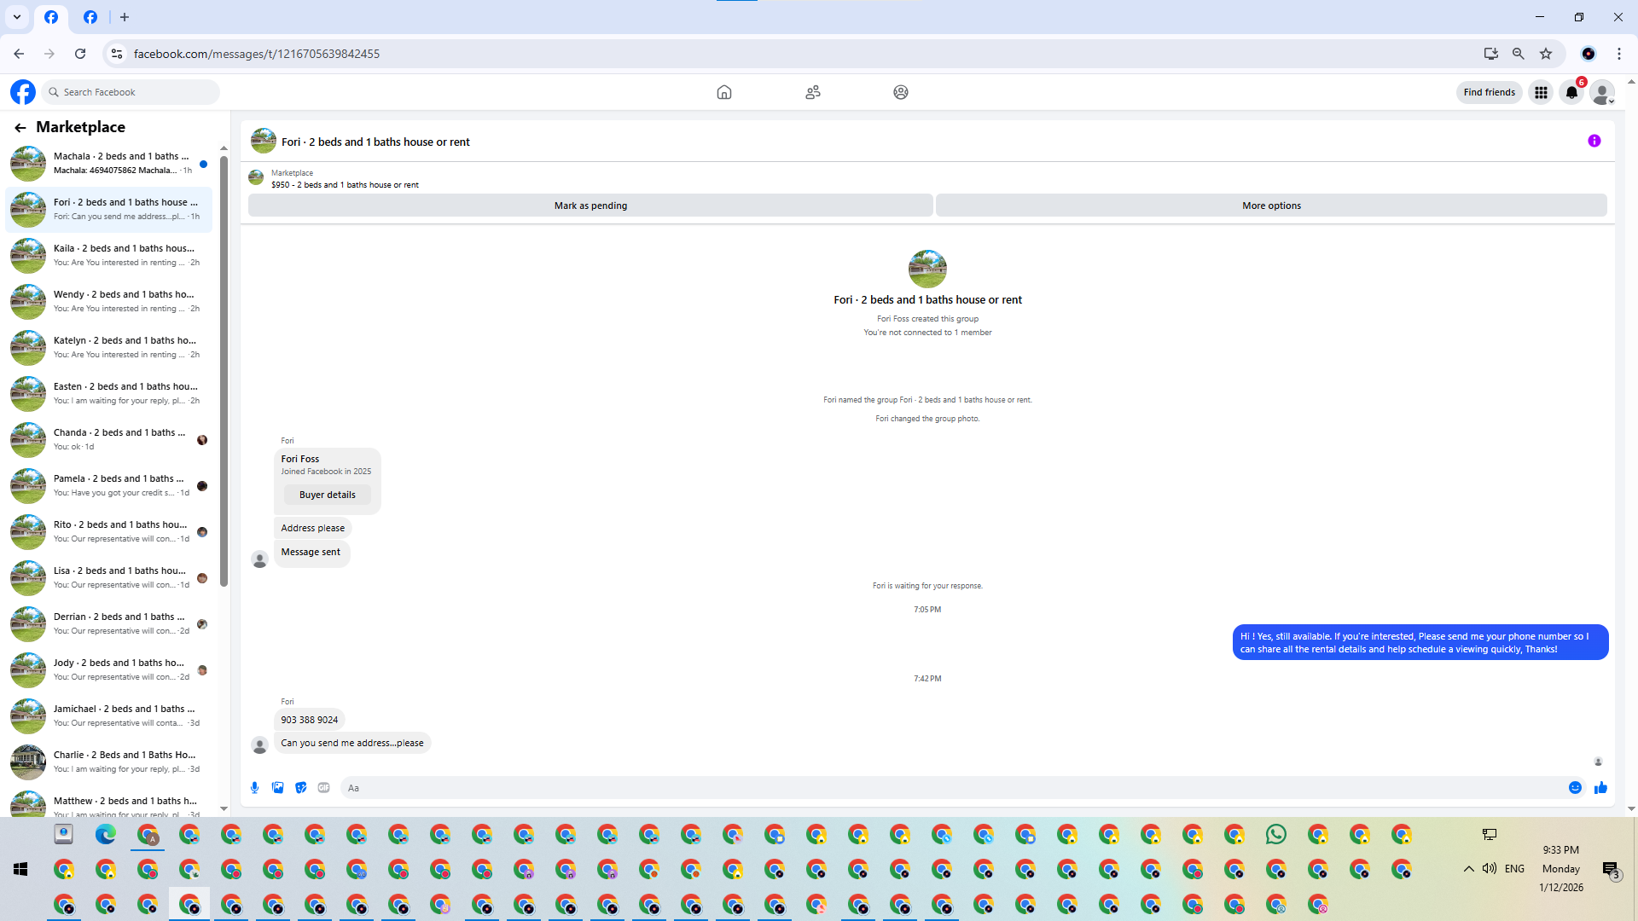Open the Friends tab
The image size is (1638, 921).
[812, 92]
